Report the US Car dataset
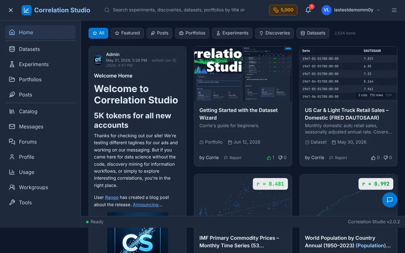 (x=338, y=157)
